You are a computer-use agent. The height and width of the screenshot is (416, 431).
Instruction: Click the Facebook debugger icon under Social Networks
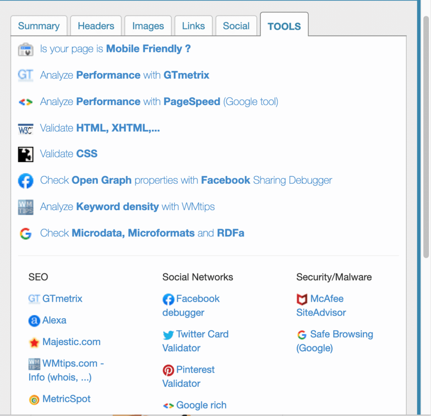click(168, 299)
